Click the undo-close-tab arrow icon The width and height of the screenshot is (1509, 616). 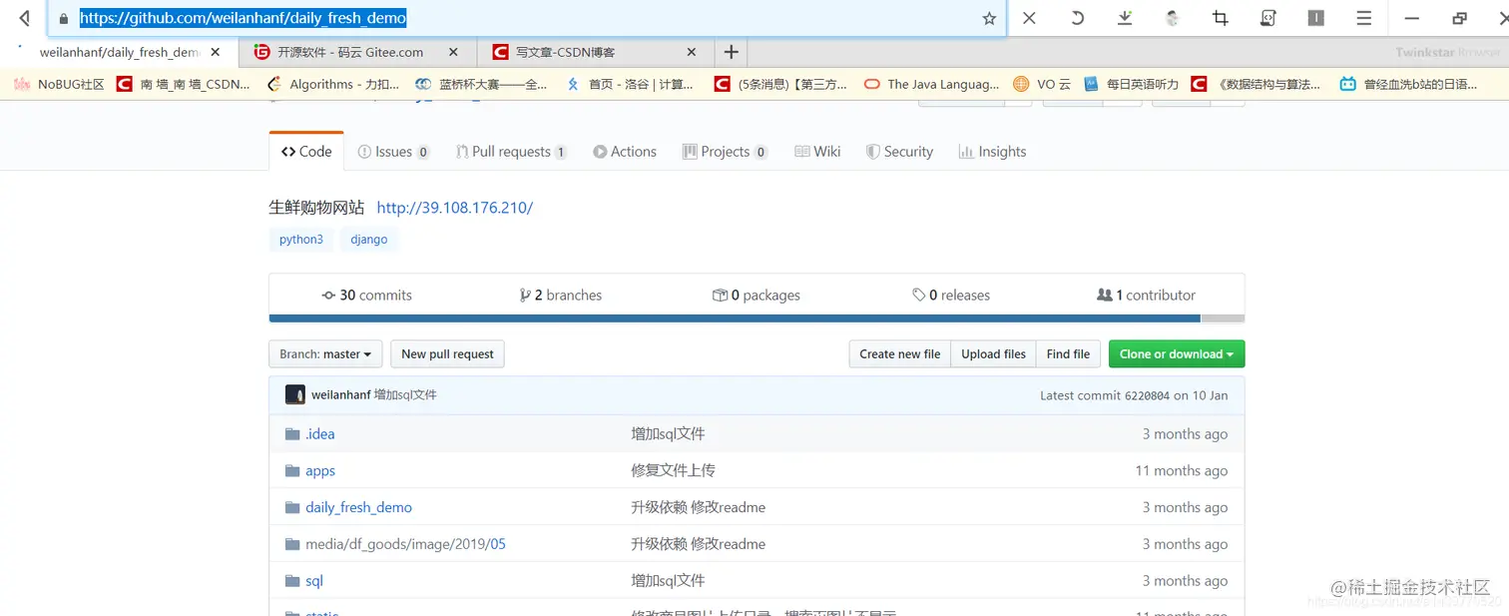(x=1077, y=18)
